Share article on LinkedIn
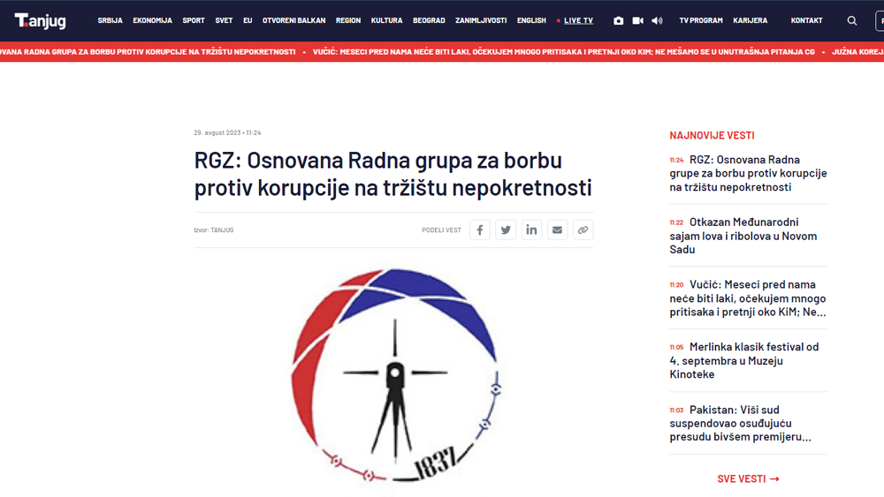 531,230
